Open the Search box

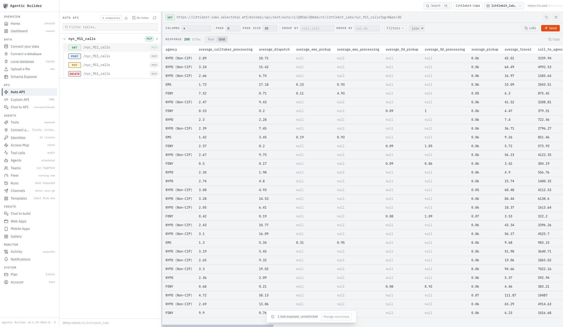pyautogui.click(x=437, y=6)
